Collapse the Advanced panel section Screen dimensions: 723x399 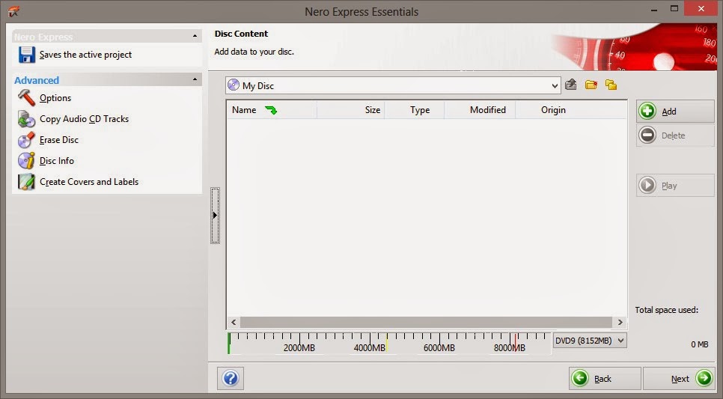195,79
